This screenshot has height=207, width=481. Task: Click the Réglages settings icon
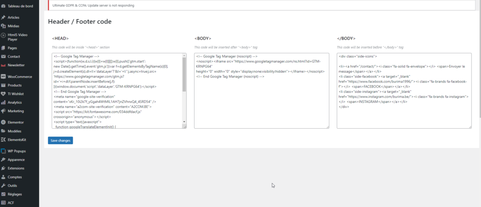3,194
